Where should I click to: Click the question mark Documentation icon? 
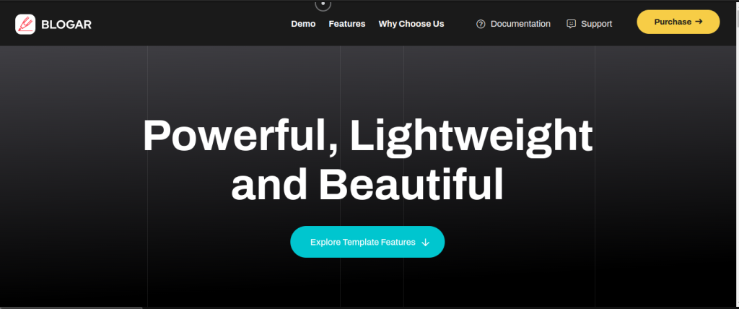tap(481, 24)
